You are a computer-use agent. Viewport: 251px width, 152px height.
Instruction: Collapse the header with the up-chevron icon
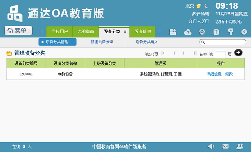point(244,32)
